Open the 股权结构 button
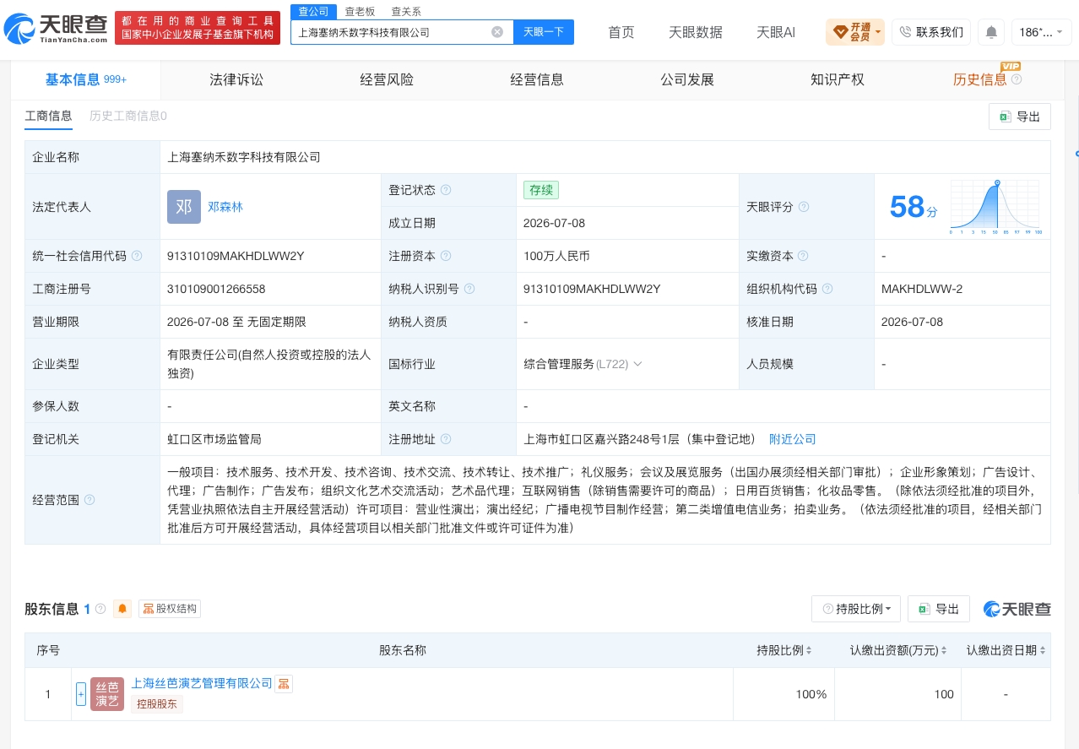1079x749 pixels. 170,609
